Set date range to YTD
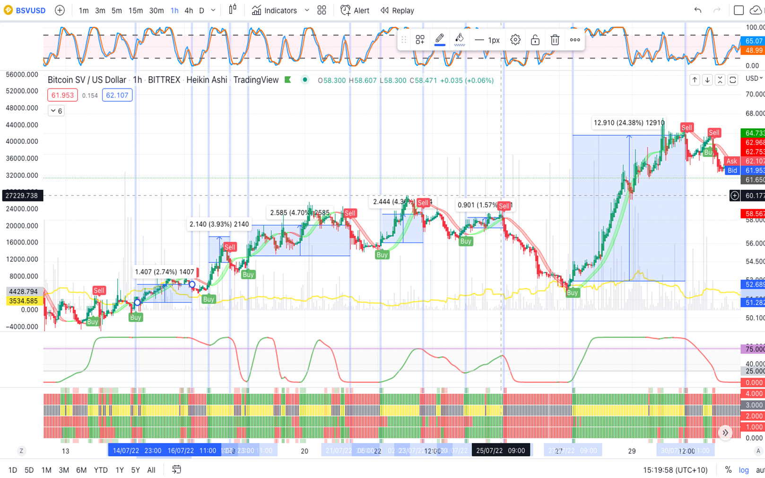 101,470
